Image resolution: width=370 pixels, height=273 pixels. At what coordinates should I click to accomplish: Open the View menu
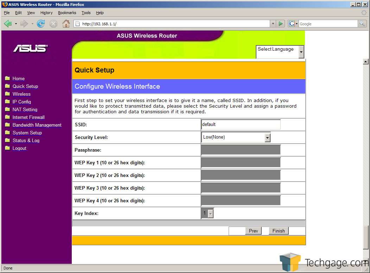[31, 13]
